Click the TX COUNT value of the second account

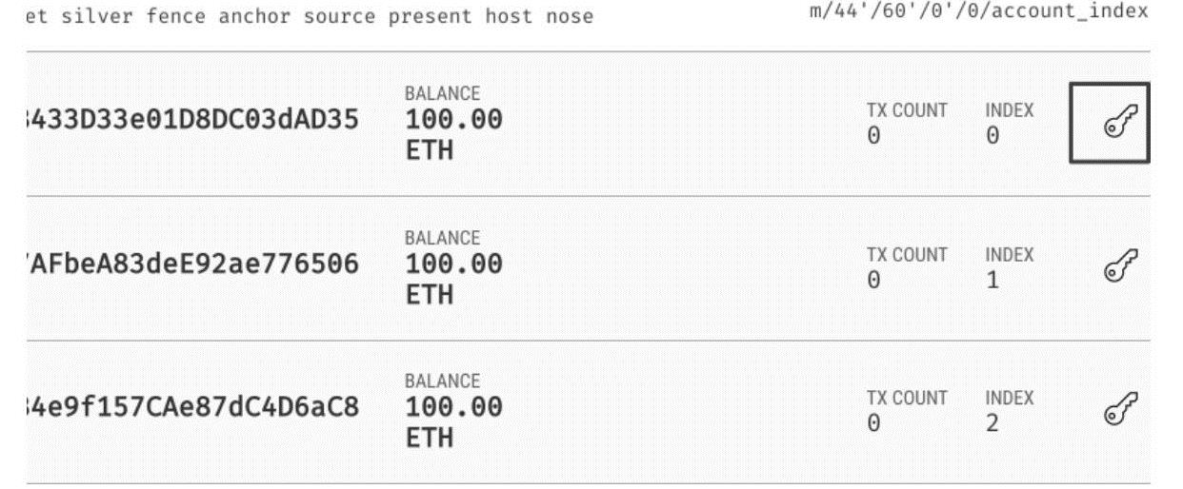[873, 281]
